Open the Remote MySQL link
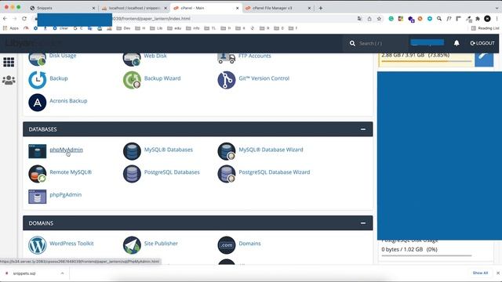The height and width of the screenshot is (282, 502). coord(71,172)
